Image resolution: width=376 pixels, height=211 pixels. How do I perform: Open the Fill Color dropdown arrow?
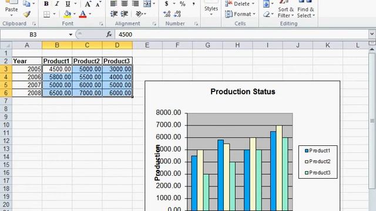click(75, 14)
